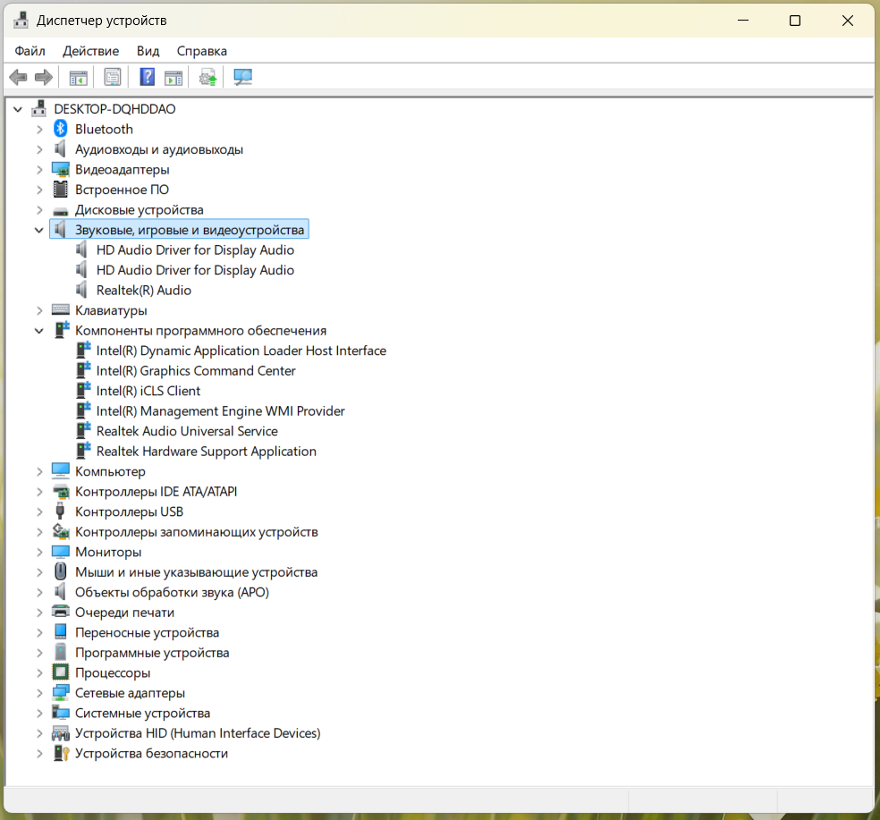Screen dimensions: 880x820
Task: Expand Объекты обработки звука (APO) category
Action: tap(39, 592)
